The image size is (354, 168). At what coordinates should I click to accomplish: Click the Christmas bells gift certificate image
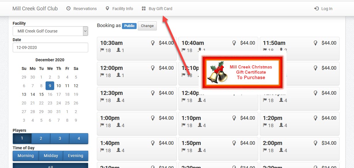[242, 73]
